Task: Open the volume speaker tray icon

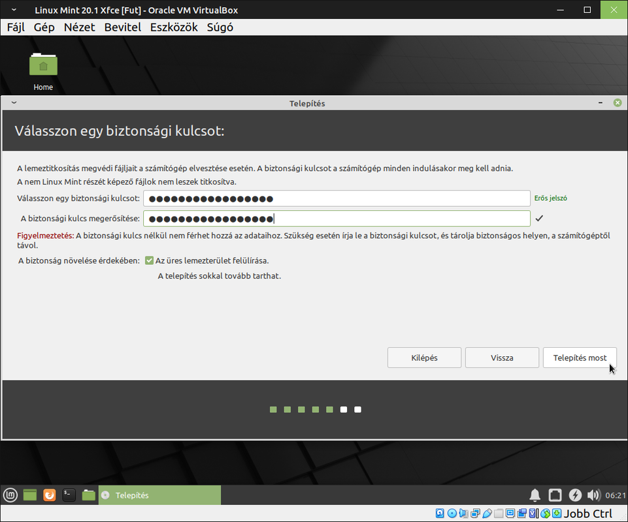Action: [x=594, y=495]
